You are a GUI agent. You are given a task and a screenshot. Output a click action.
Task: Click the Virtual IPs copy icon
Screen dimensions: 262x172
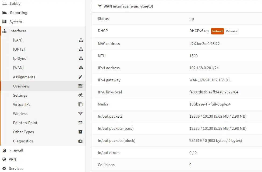click(x=80, y=104)
